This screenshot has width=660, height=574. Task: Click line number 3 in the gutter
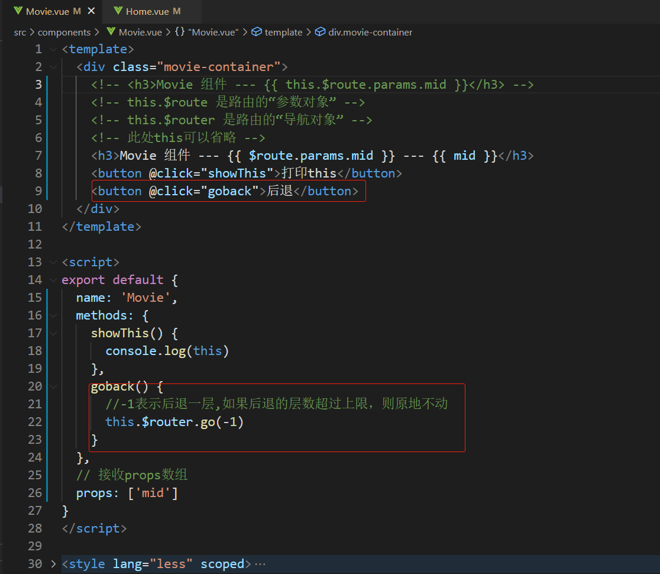[38, 85]
